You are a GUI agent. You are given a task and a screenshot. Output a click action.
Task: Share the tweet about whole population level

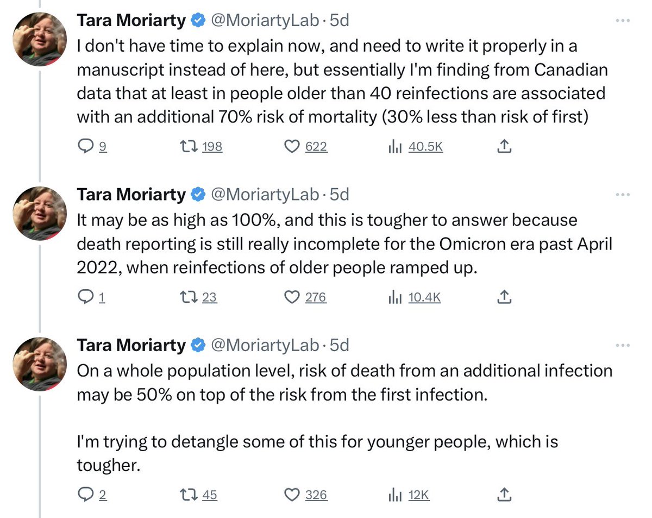(x=504, y=494)
